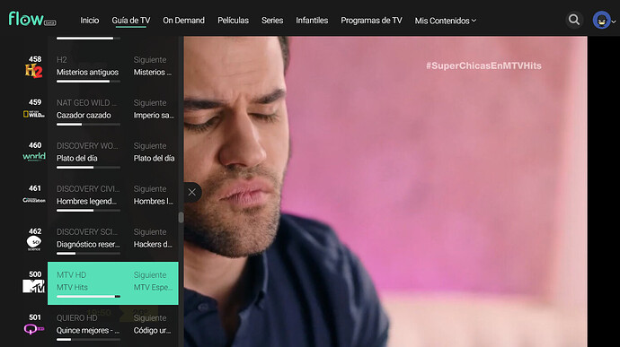Click the MTV channel logo
The height and width of the screenshot is (347, 620).
pyautogui.click(x=33, y=286)
